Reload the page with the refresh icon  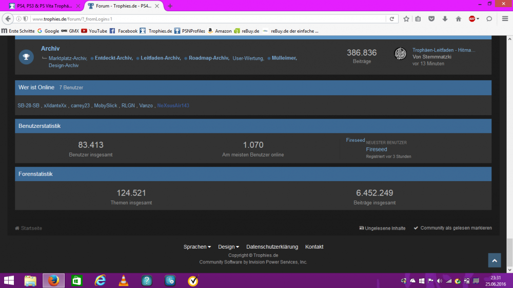point(392,19)
